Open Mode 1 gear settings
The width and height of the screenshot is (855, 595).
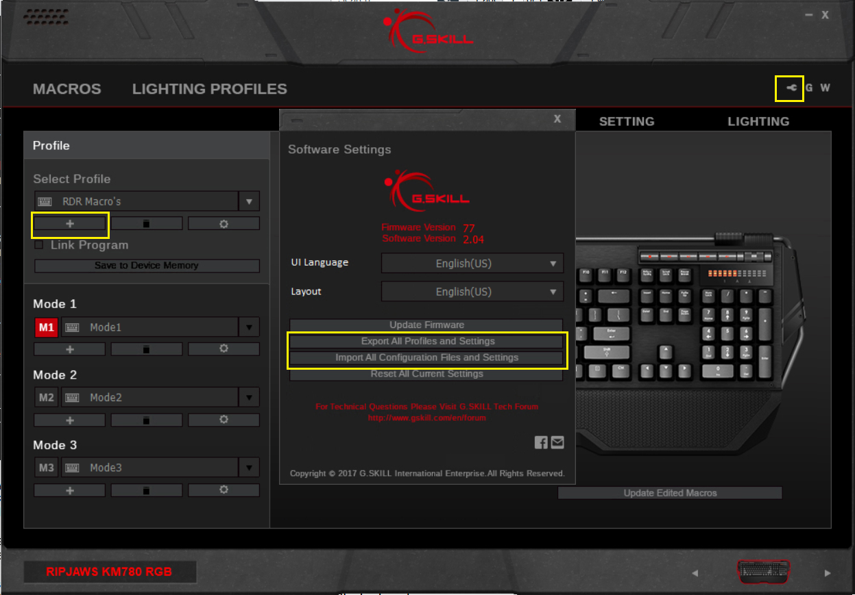(224, 349)
